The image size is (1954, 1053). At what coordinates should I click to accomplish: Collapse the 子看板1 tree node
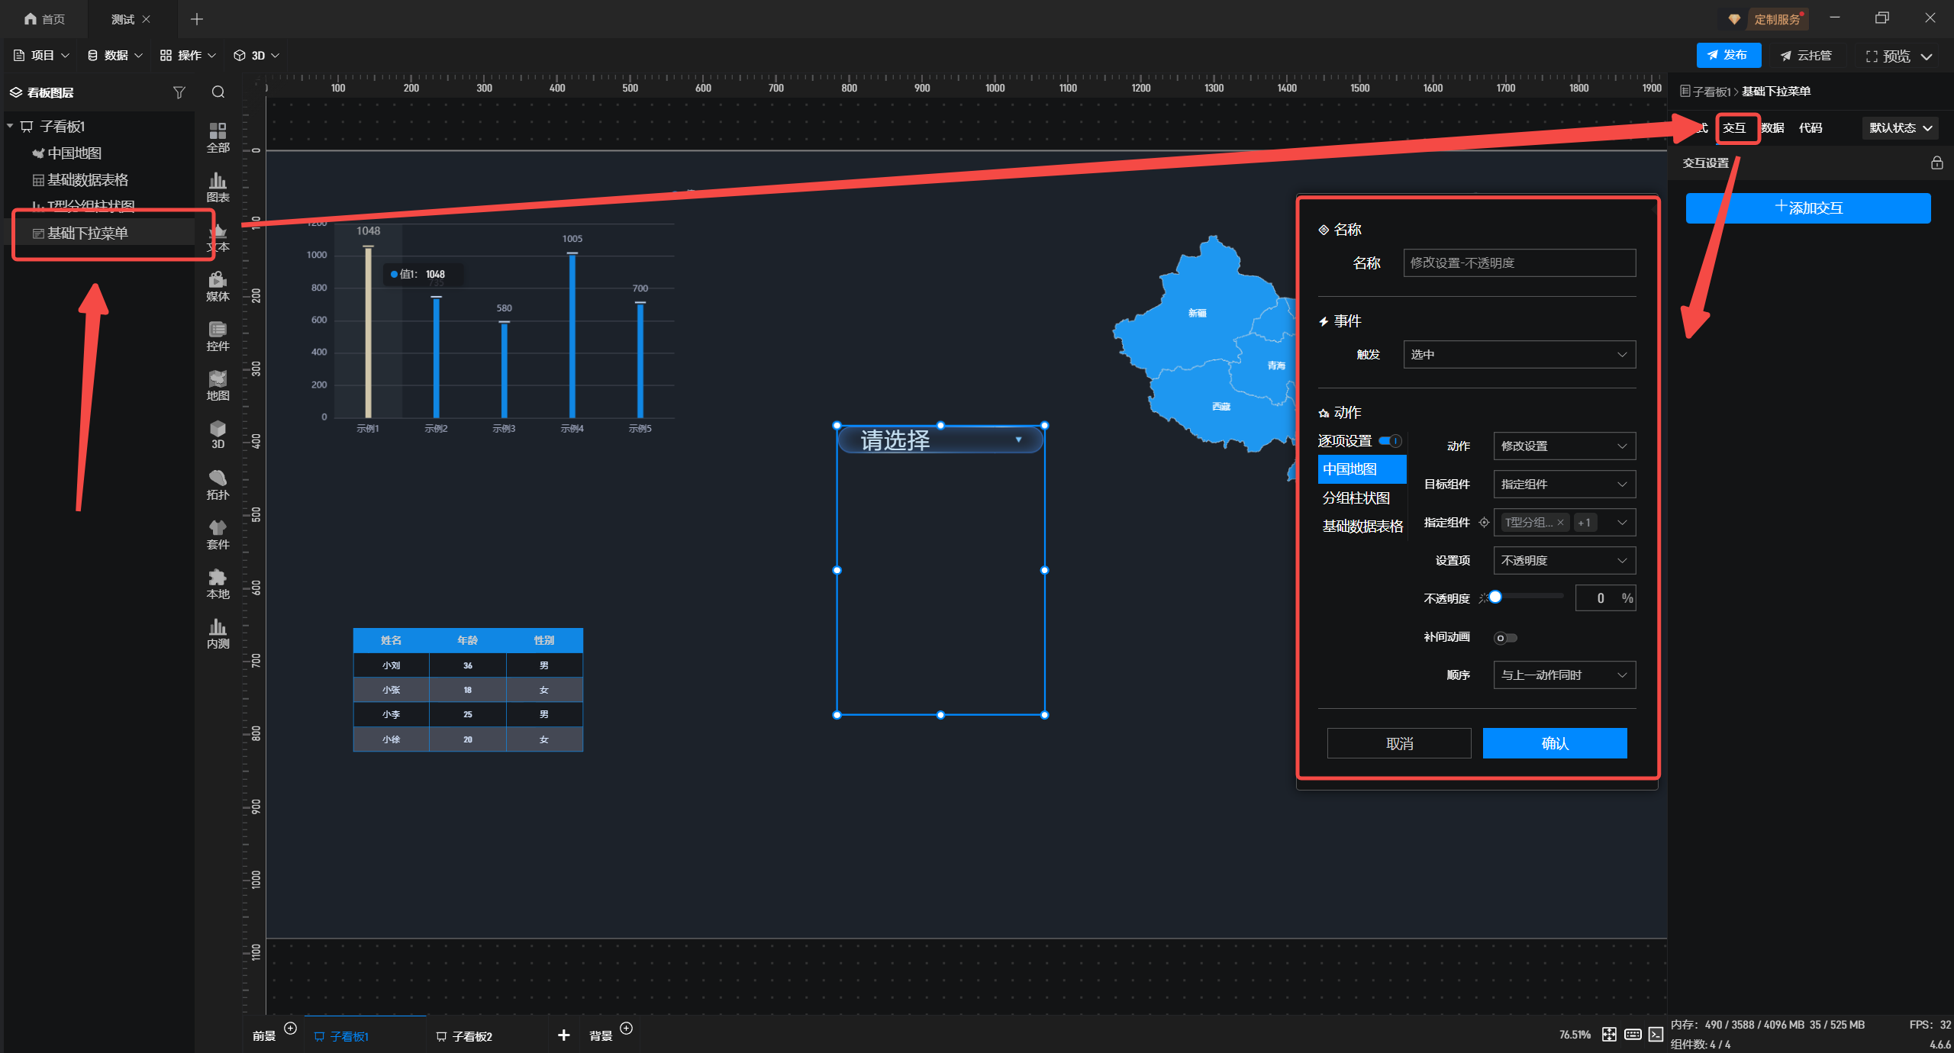(11, 126)
